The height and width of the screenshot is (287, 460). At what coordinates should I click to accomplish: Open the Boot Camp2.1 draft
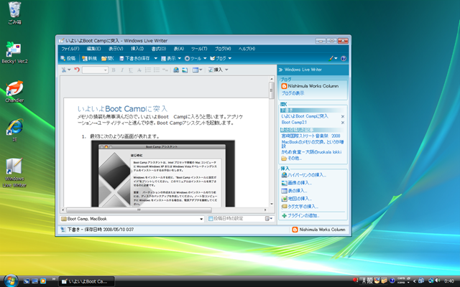point(294,123)
